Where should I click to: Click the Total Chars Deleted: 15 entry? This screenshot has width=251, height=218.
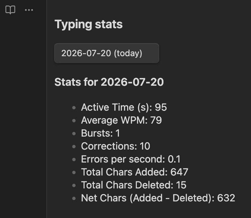point(134,185)
